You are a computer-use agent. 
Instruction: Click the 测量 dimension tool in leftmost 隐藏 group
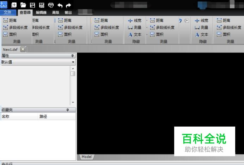134,28
